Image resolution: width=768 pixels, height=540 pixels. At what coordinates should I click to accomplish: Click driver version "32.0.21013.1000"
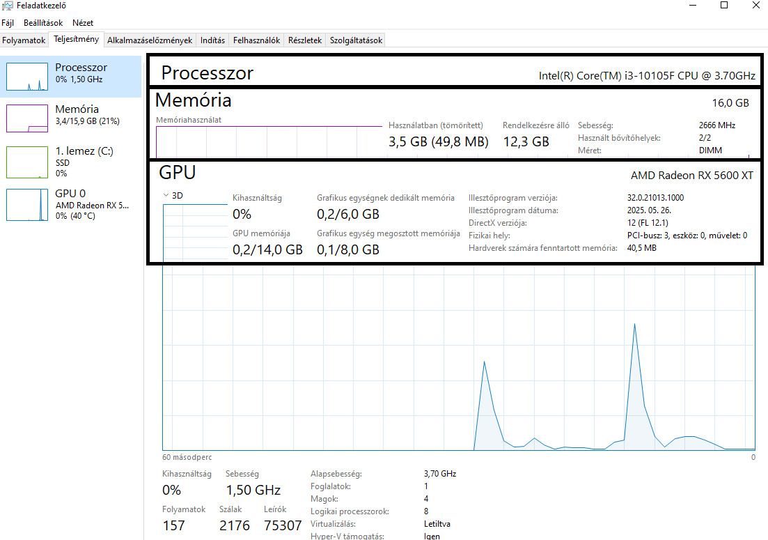[x=655, y=198]
